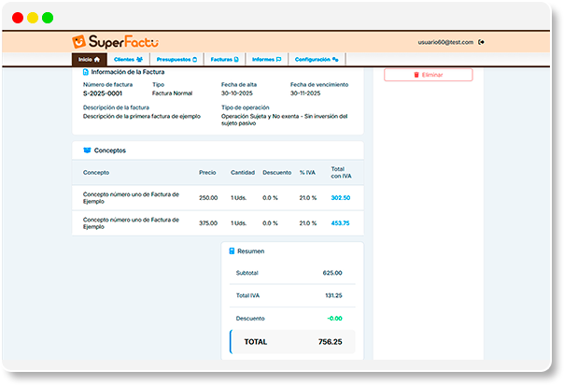This screenshot has height=385, width=564.
Task: Open the Informes section
Action: pos(266,59)
